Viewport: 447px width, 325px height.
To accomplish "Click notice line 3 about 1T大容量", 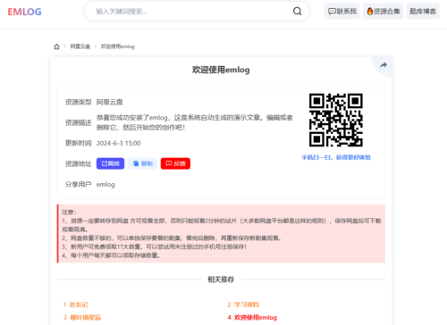I will click(155, 246).
